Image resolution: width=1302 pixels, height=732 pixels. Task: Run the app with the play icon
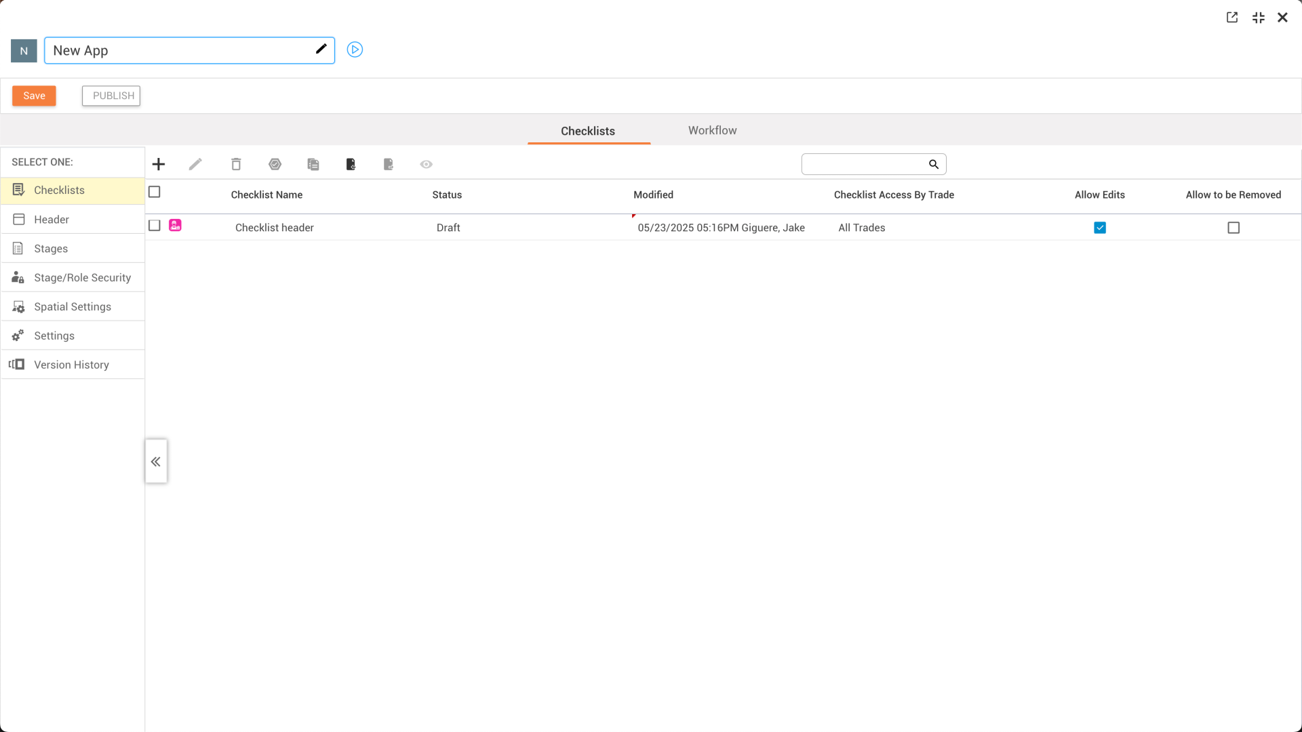355,49
